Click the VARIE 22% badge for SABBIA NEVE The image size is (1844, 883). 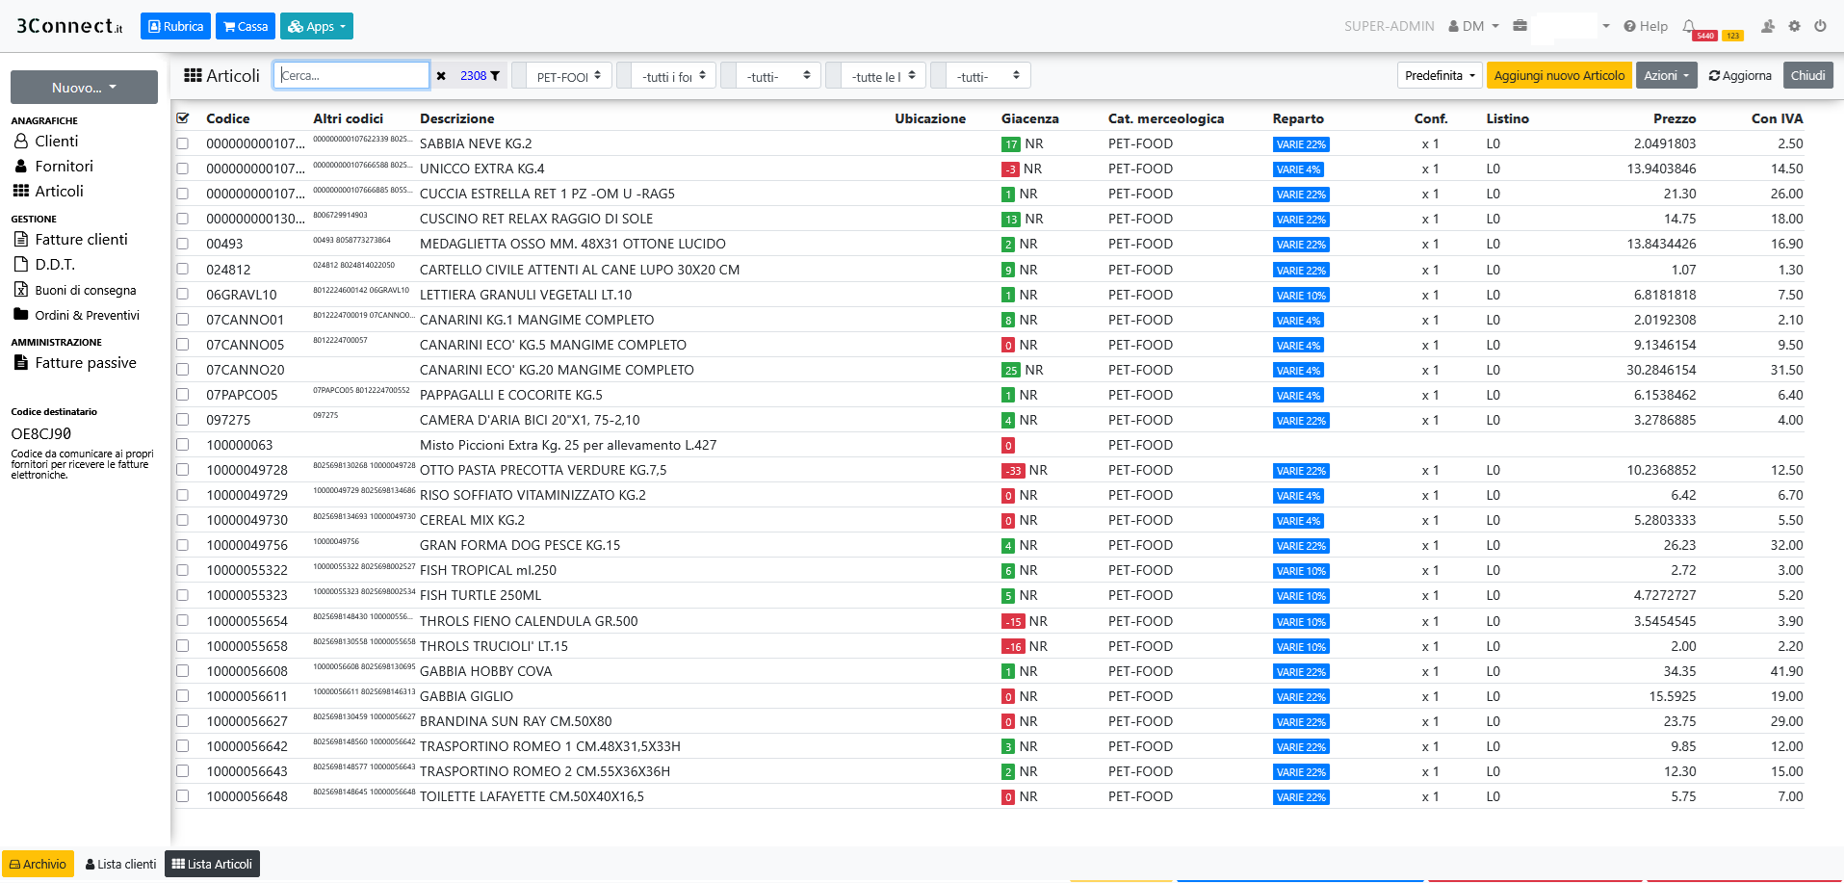coord(1301,144)
